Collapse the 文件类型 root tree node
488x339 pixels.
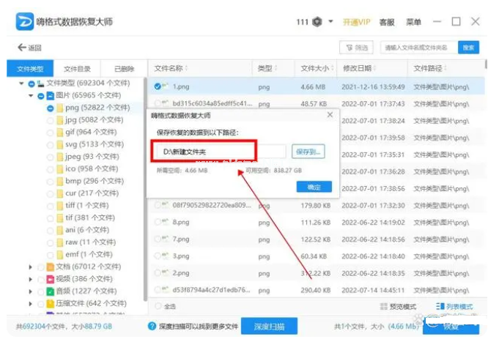coord(21,83)
